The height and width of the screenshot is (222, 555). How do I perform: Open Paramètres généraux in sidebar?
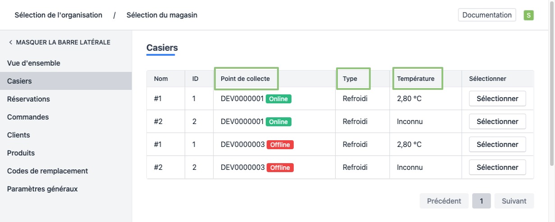(42, 189)
